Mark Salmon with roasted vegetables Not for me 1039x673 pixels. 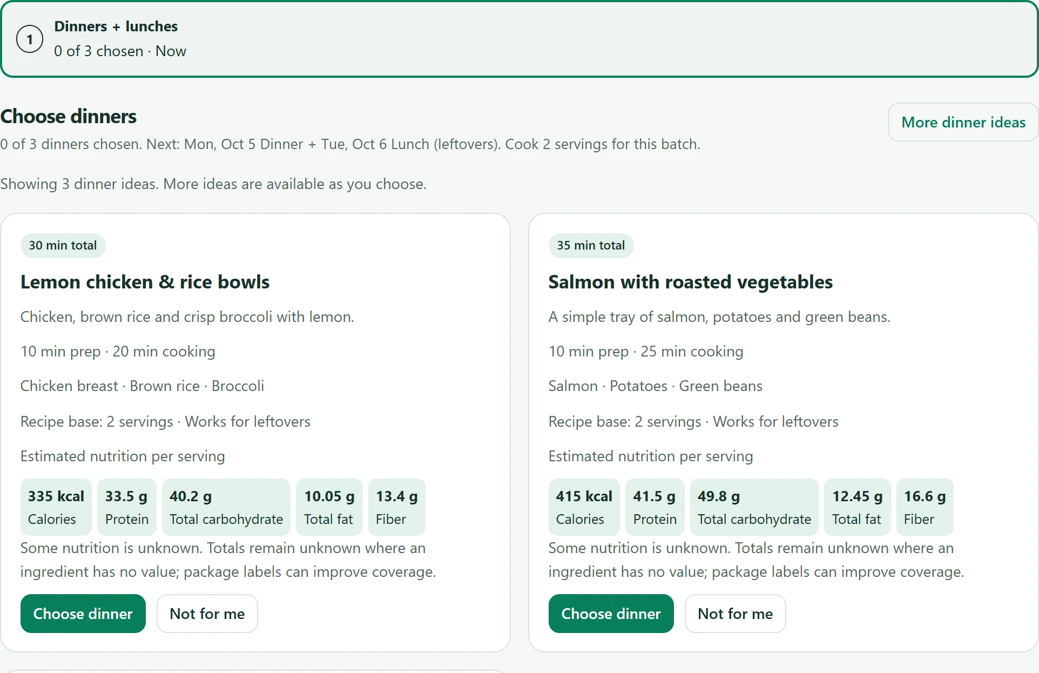(x=736, y=614)
